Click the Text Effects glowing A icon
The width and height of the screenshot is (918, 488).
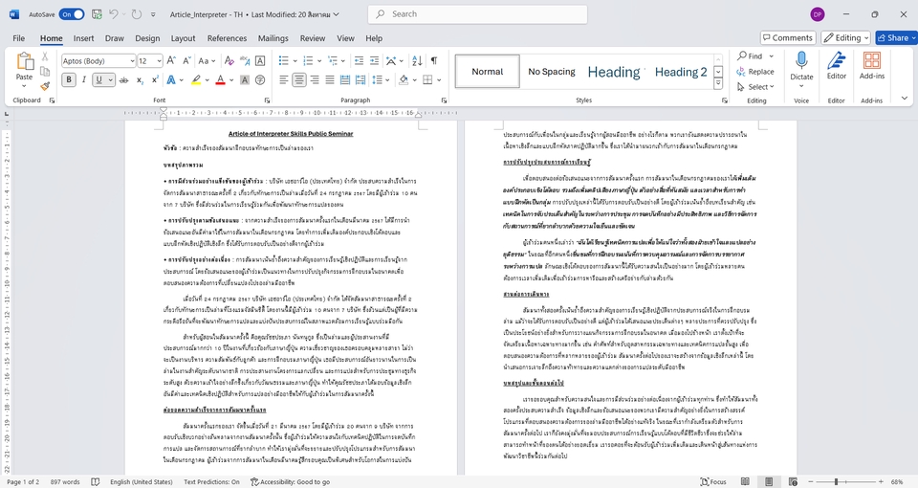click(x=171, y=80)
